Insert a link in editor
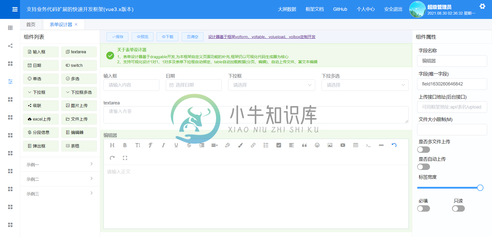492x237 pixels. coord(253,145)
